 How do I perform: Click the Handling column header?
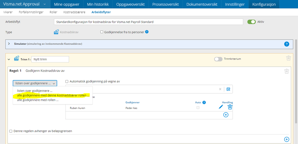pos(228,102)
